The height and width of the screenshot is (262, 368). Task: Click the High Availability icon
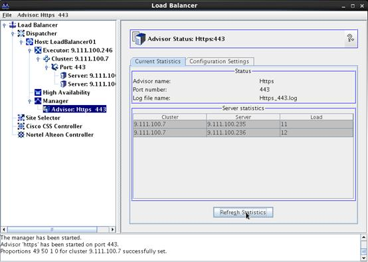[x=38, y=92]
